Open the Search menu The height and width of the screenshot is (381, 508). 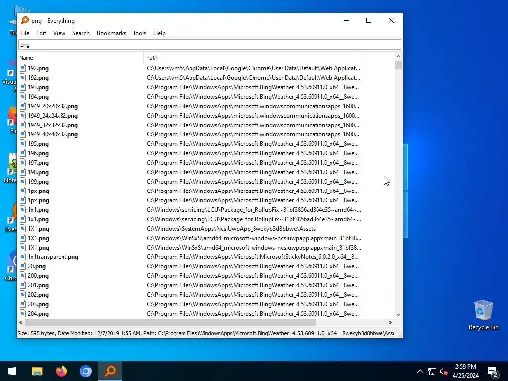pos(81,33)
